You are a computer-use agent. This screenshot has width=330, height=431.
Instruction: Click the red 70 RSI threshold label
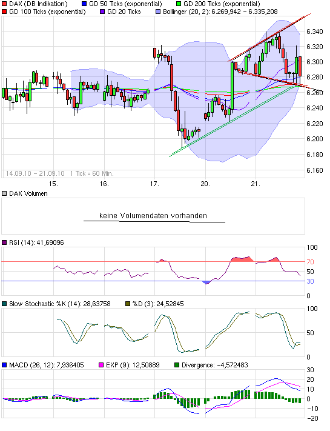click(310, 262)
